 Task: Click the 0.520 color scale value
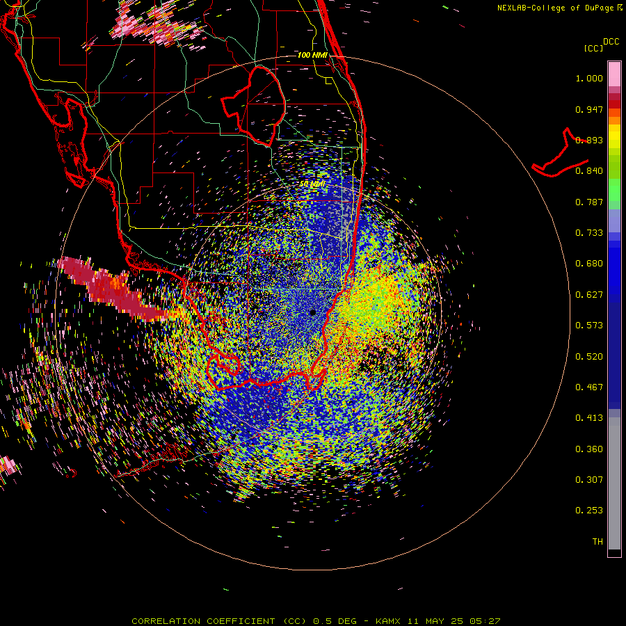[x=589, y=357]
